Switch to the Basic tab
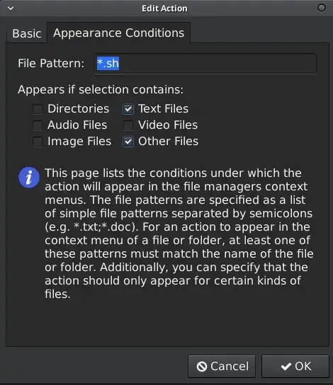This screenshot has height=385, width=333. pyautogui.click(x=27, y=33)
